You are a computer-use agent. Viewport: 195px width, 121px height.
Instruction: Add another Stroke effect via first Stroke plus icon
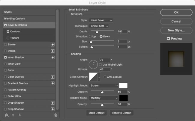pyautogui.click(x=52, y=45)
